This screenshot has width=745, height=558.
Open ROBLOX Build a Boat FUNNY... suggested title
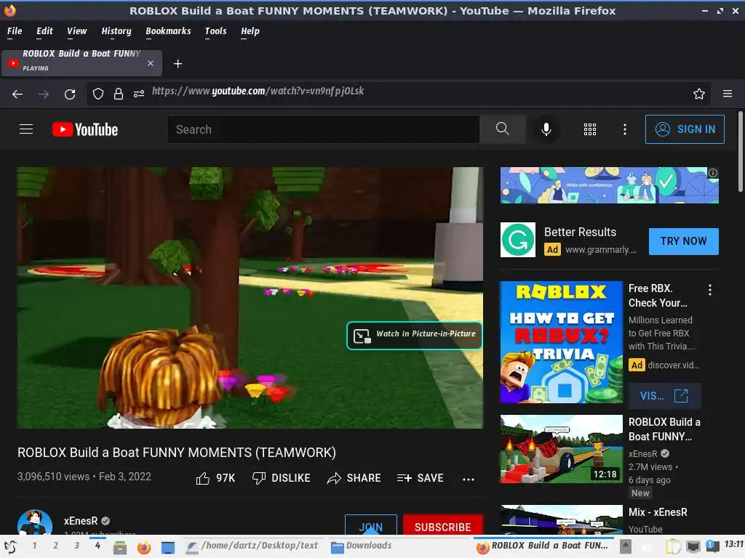(664, 429)
